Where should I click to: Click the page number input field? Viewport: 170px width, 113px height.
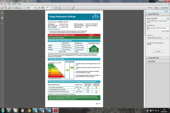coord(32,8)
